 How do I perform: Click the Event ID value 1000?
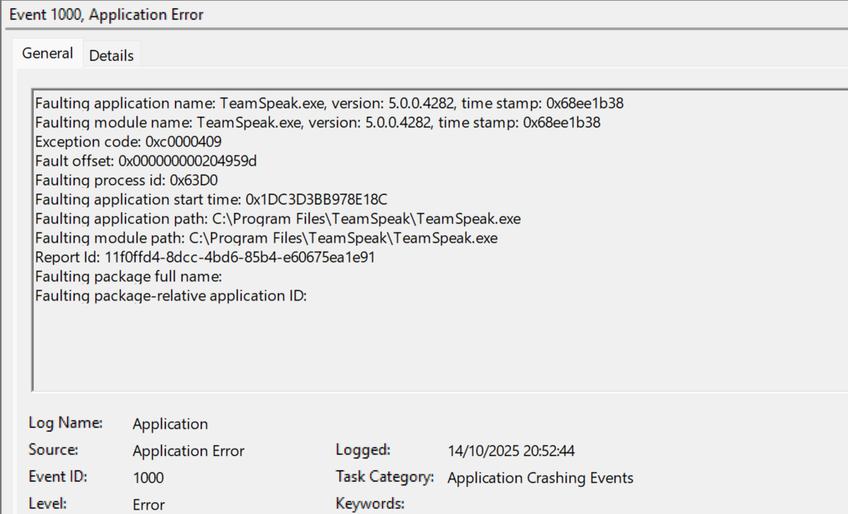[x=148, y=478]
